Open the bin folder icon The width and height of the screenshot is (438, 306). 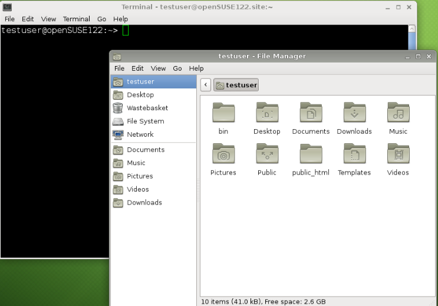coord(223,113)
